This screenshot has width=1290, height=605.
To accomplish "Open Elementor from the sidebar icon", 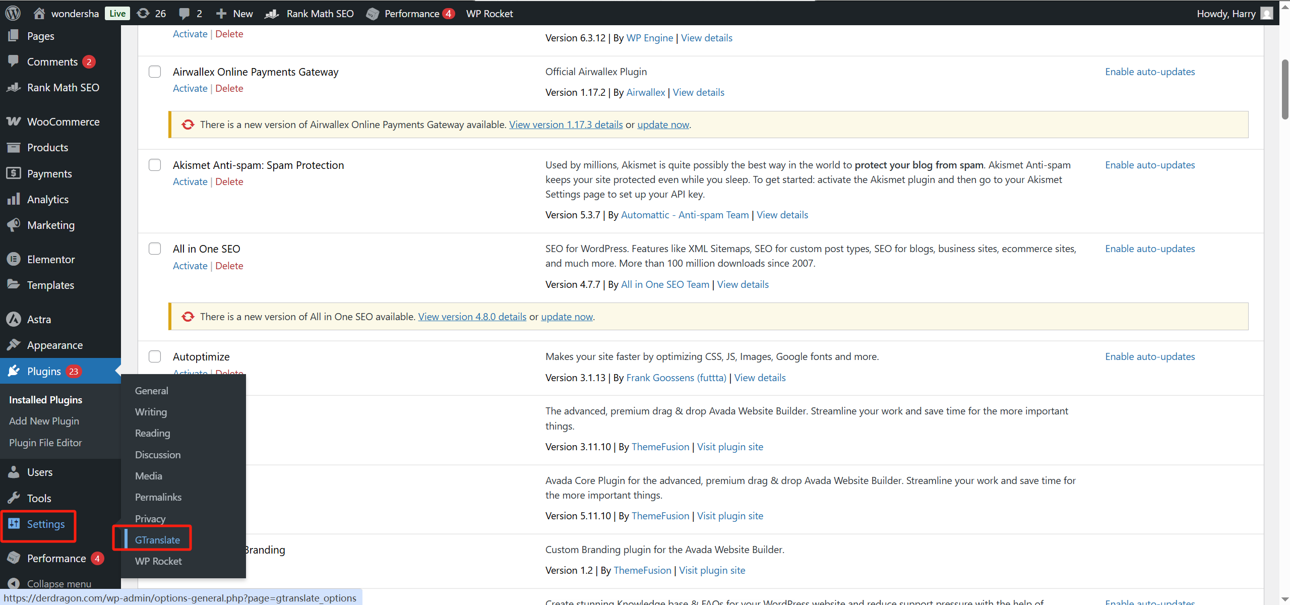I will coord(14,259).
